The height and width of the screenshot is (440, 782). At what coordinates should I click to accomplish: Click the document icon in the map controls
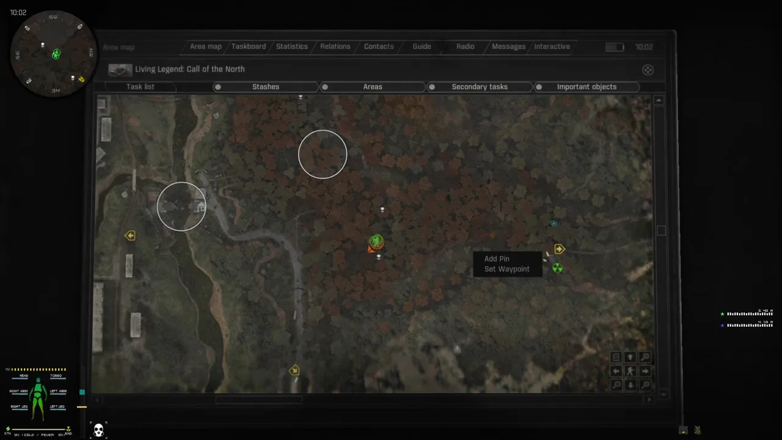click(x=616, y=357)
